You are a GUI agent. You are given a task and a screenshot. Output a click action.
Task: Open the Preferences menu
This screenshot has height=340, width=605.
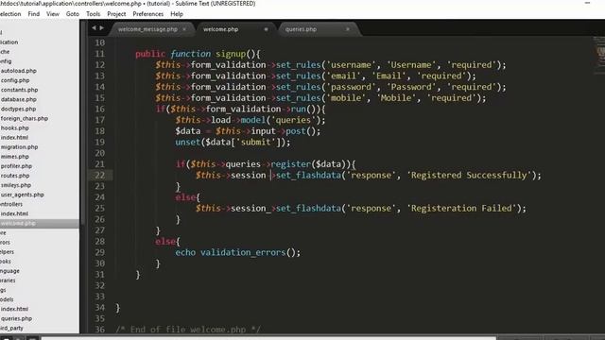point(148,14)
